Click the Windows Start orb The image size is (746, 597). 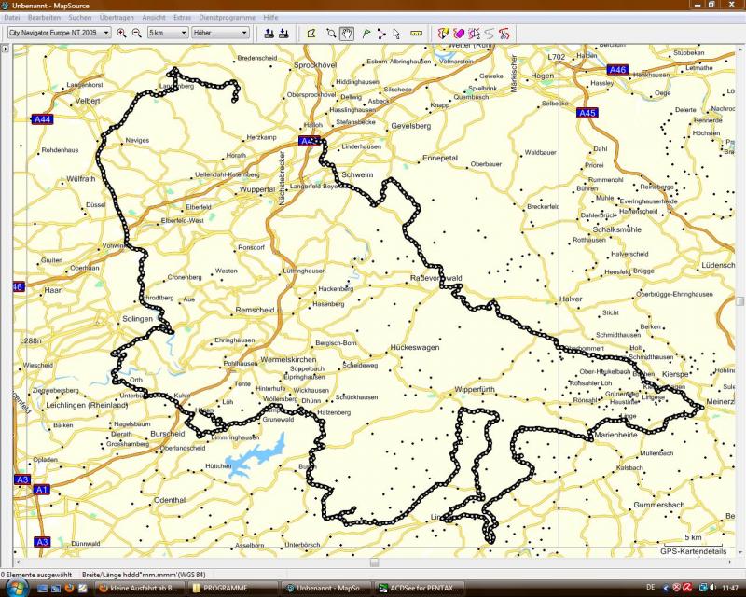[x=13, y=588]
